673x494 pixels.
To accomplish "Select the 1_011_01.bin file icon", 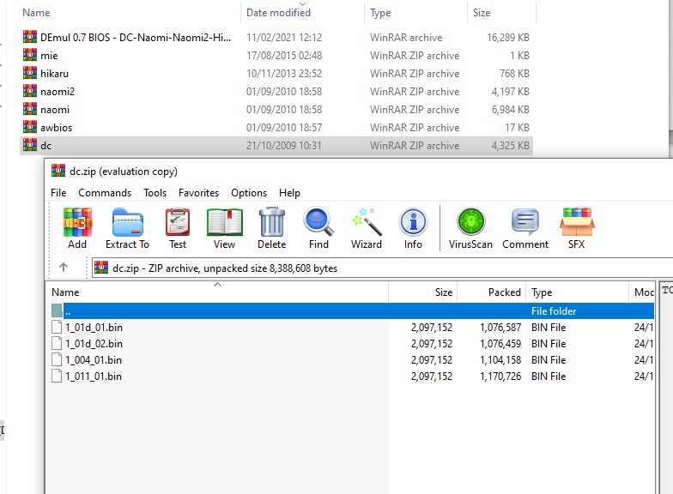I will (x=57, y=376).
